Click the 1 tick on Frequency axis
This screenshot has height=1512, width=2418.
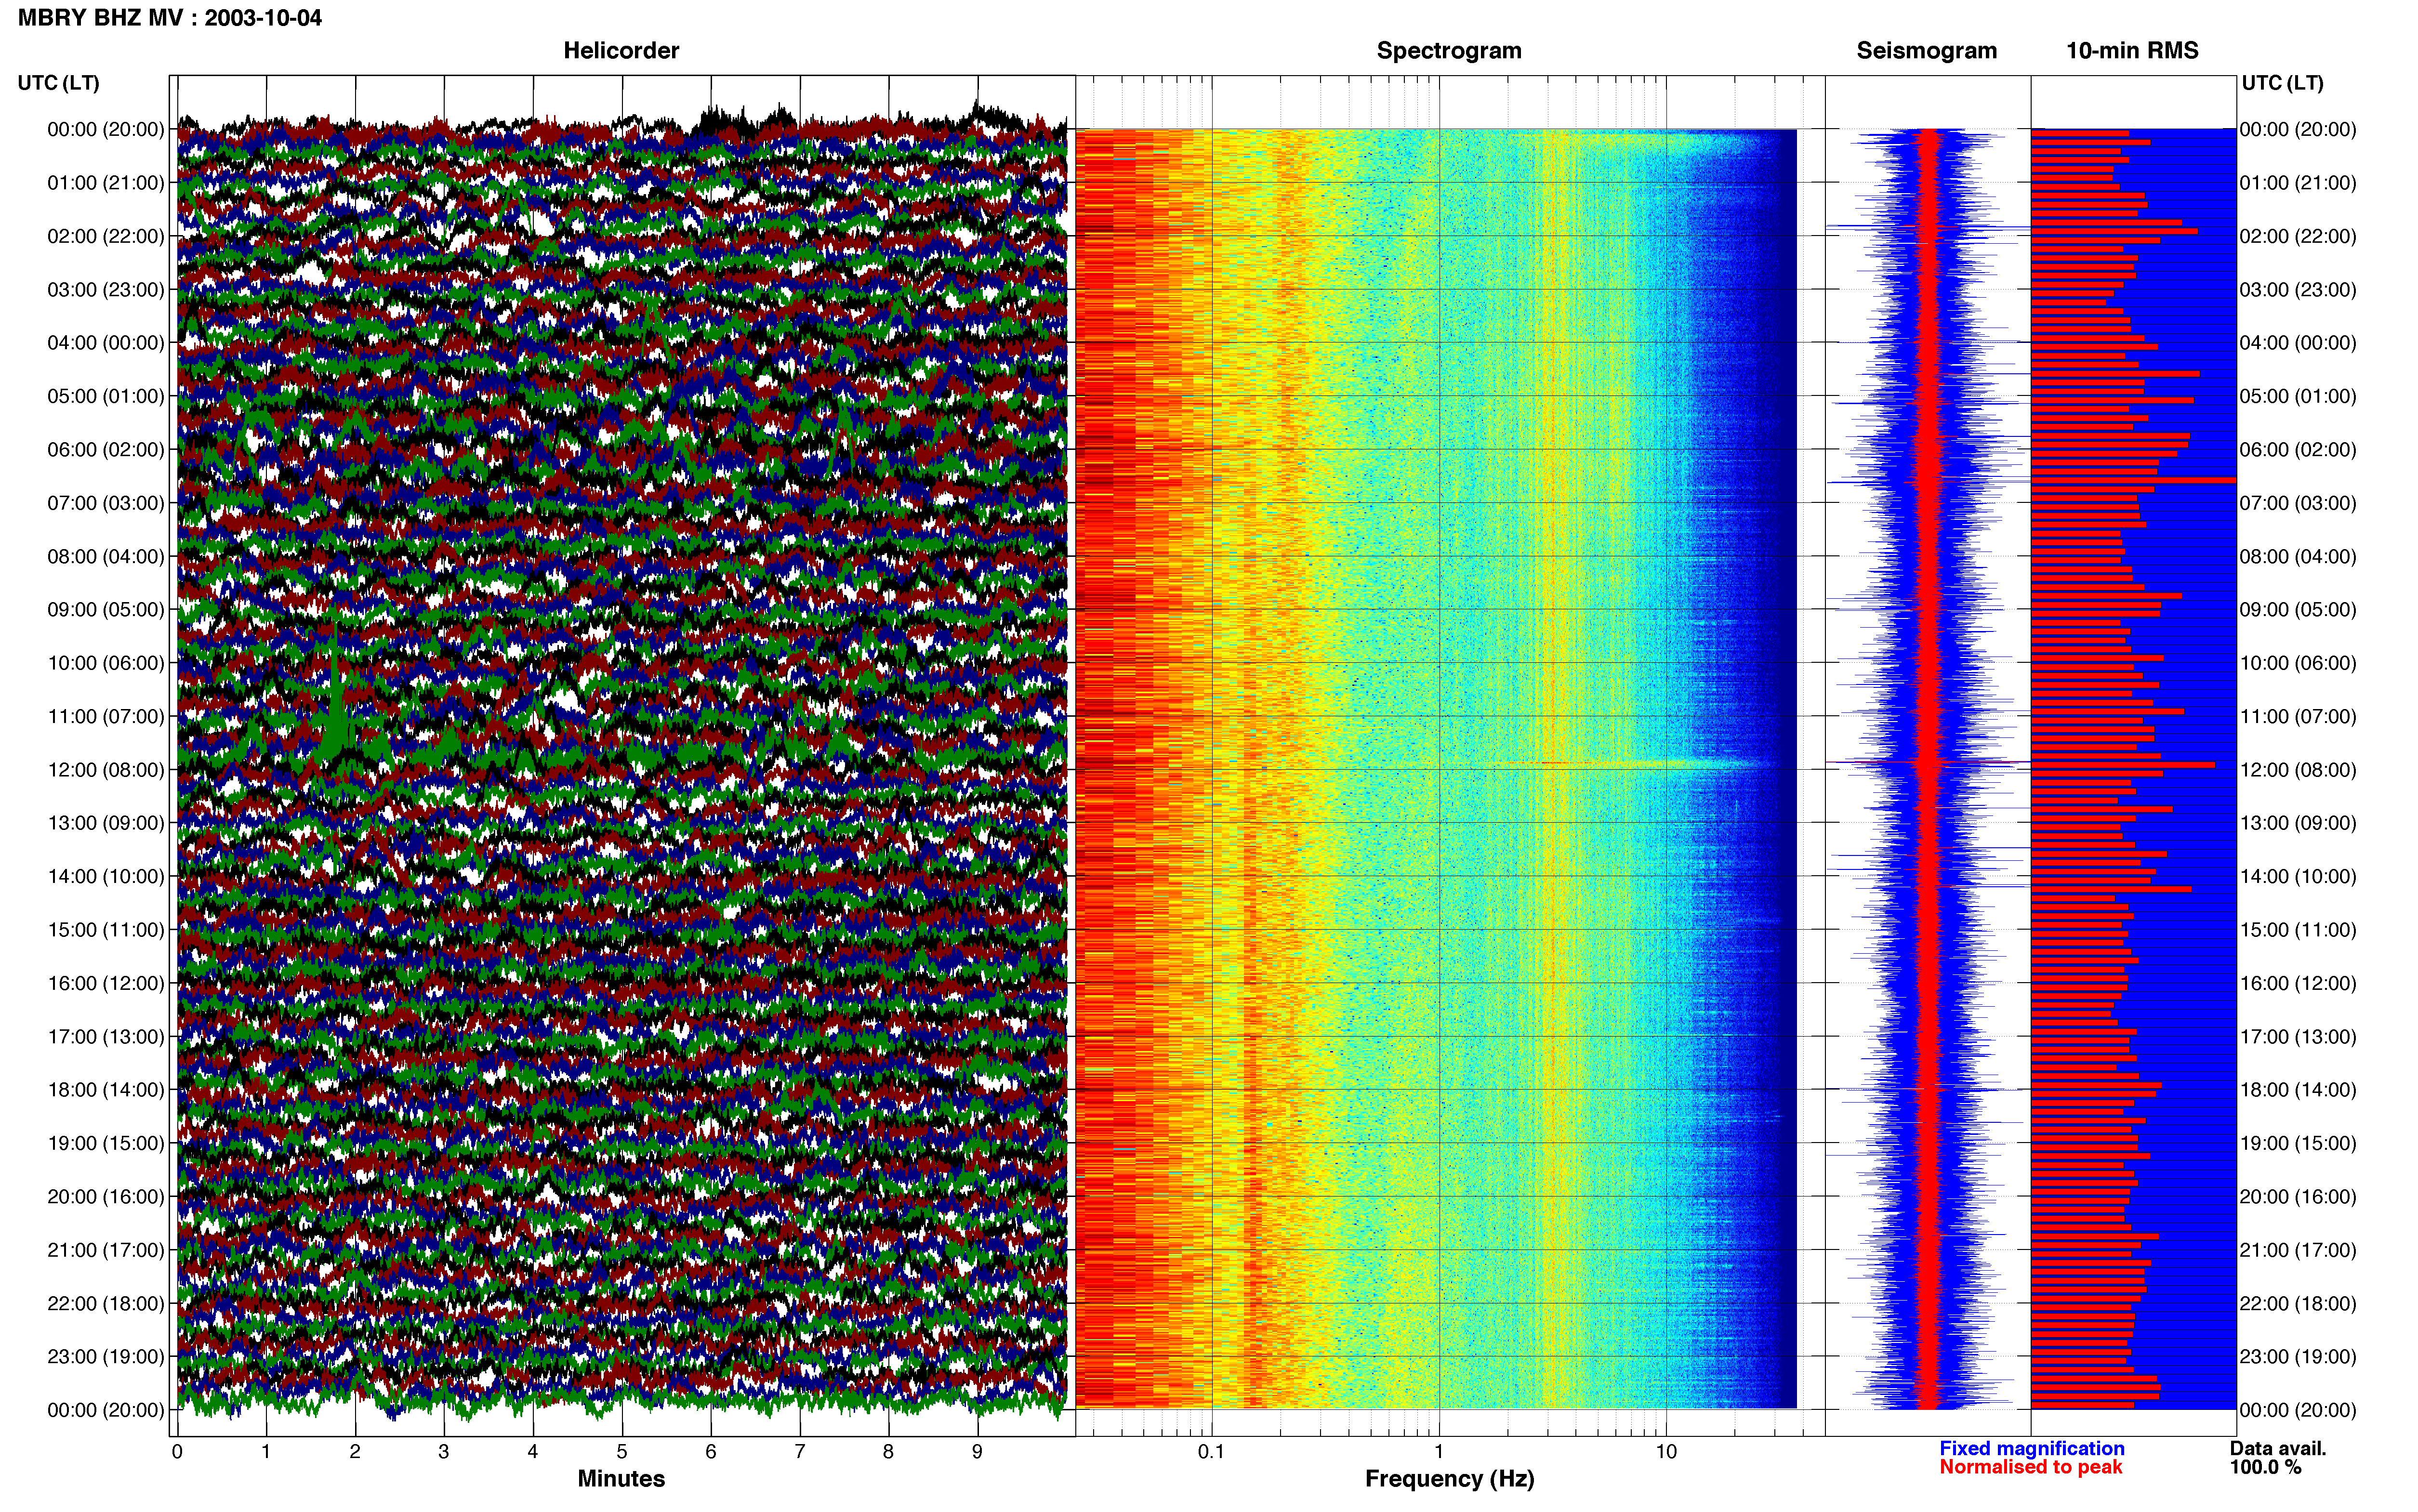click(x=1439, y=1452)
